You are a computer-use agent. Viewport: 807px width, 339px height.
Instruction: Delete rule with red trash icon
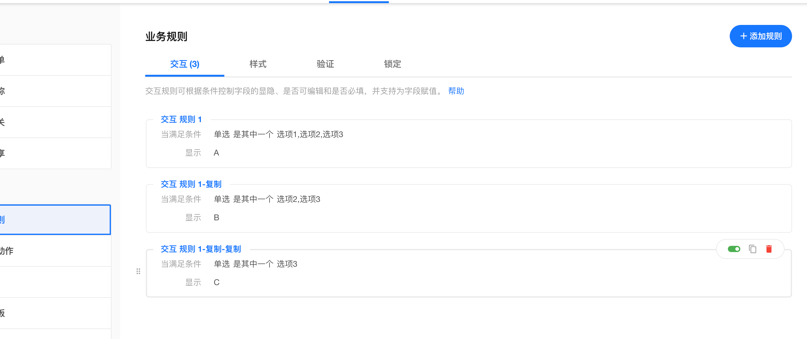769,249
